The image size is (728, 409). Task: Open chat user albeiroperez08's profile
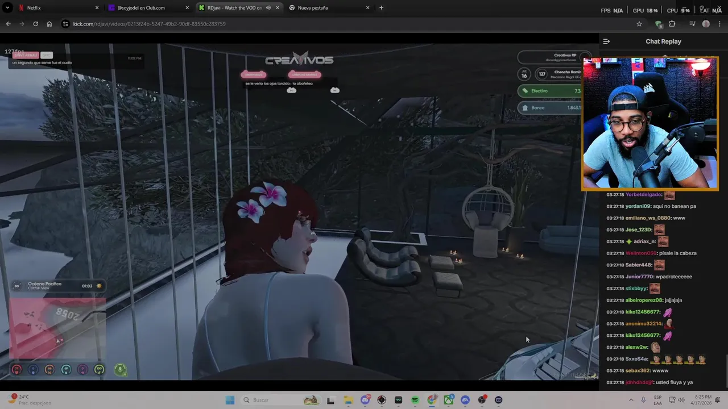[644, 301]
